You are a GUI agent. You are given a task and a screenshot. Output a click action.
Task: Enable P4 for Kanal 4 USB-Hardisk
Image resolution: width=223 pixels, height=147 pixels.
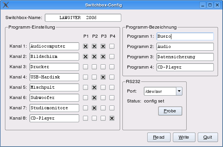(x=112, y=77)
